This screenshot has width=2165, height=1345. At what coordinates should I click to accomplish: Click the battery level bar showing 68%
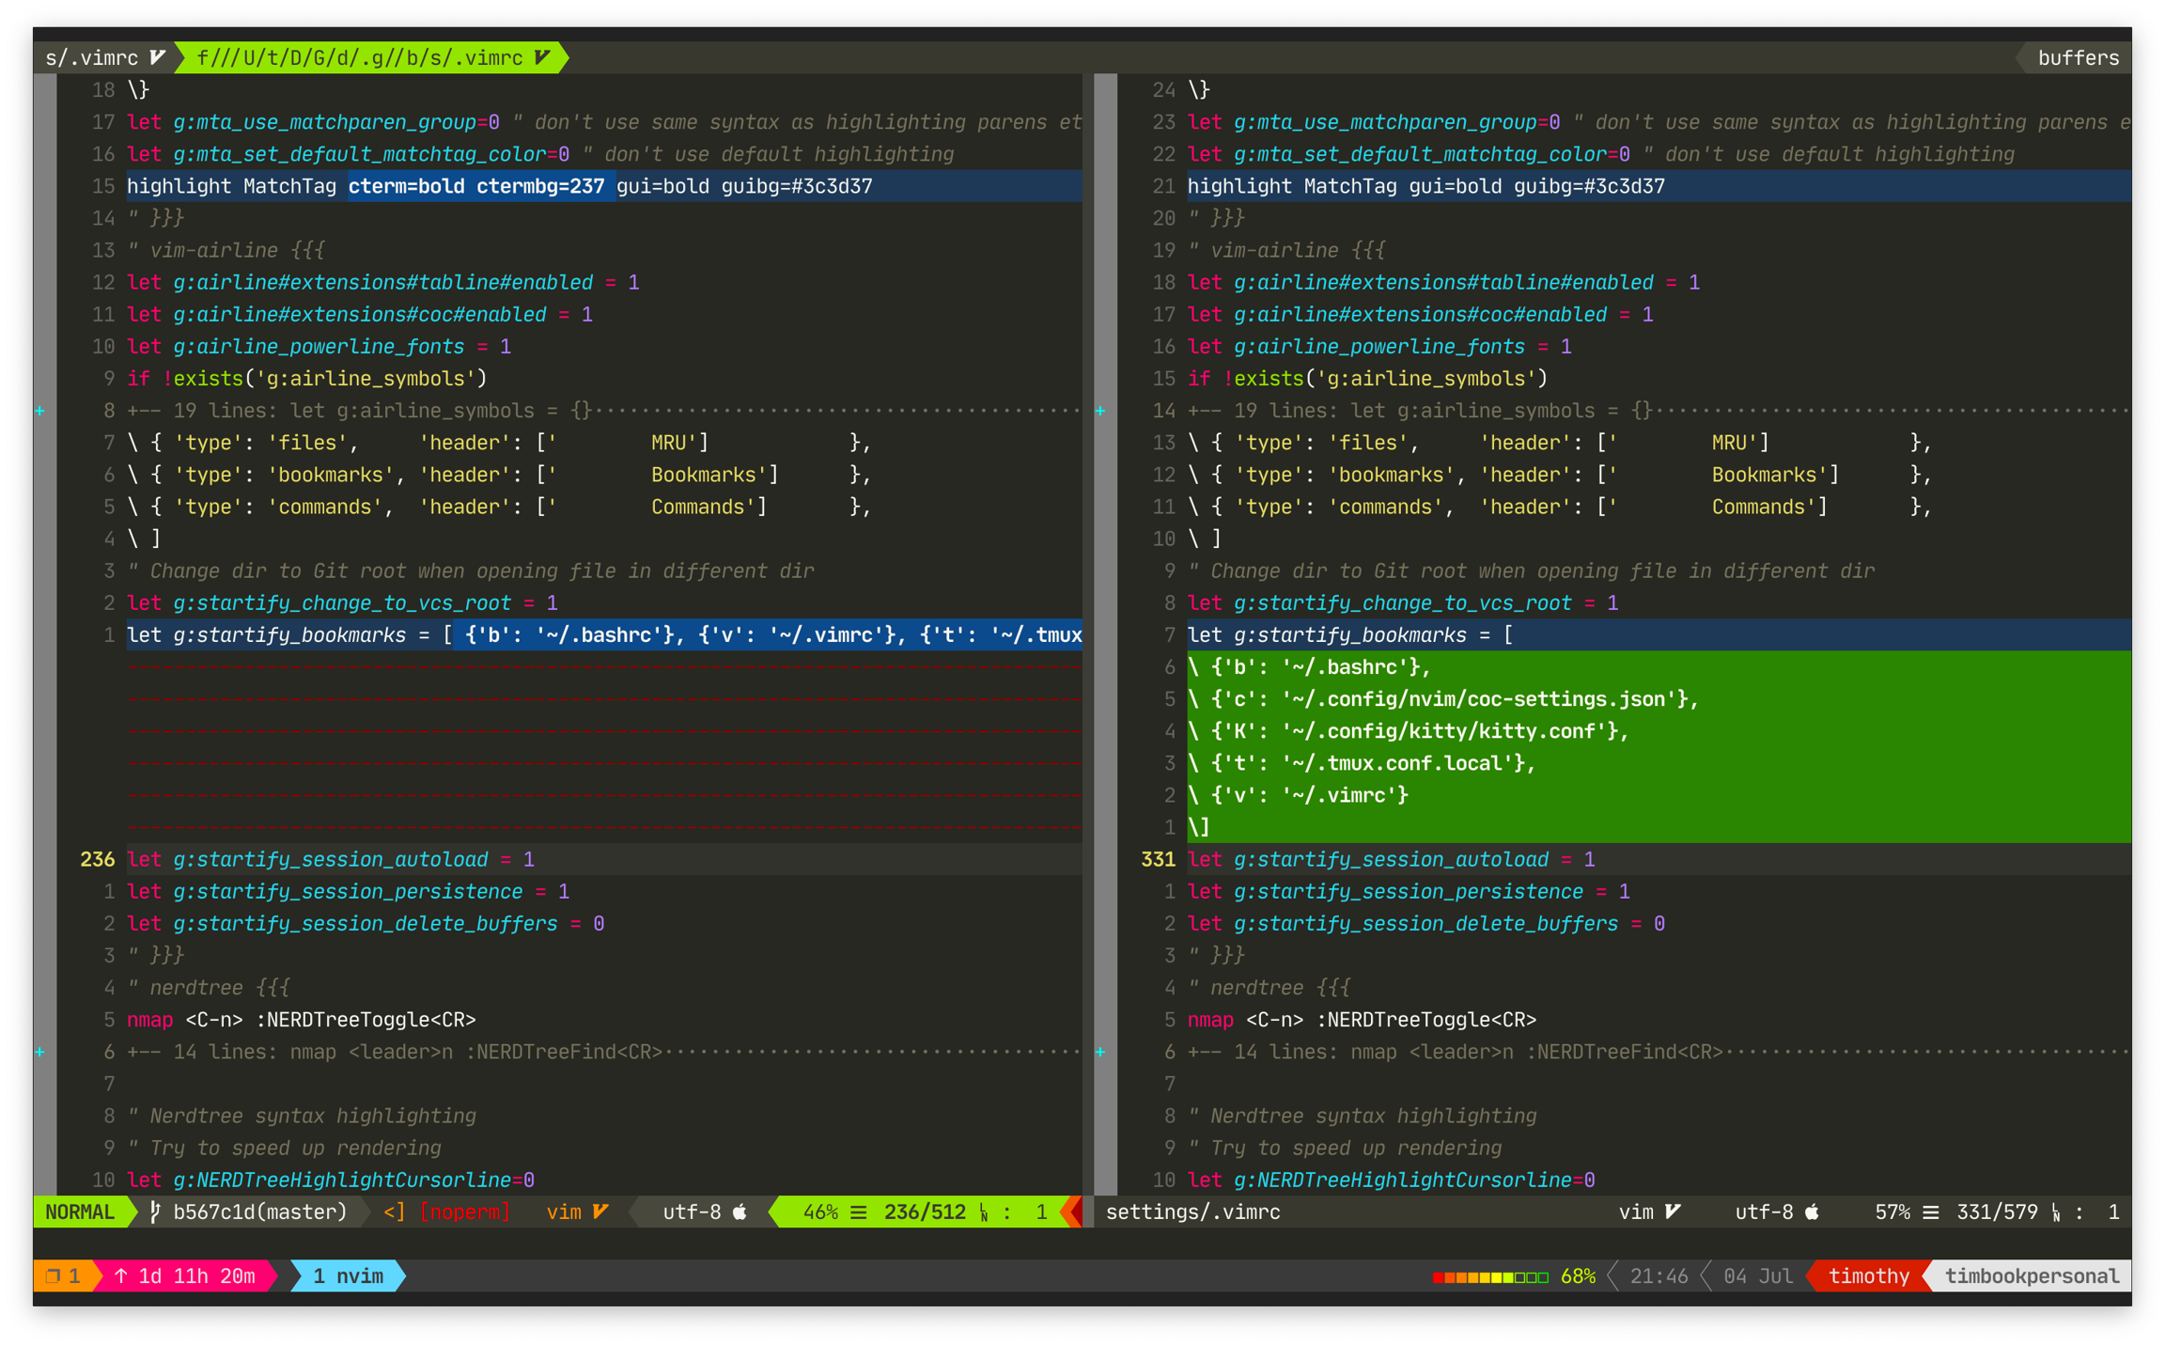click(x=1490, y=1276)
